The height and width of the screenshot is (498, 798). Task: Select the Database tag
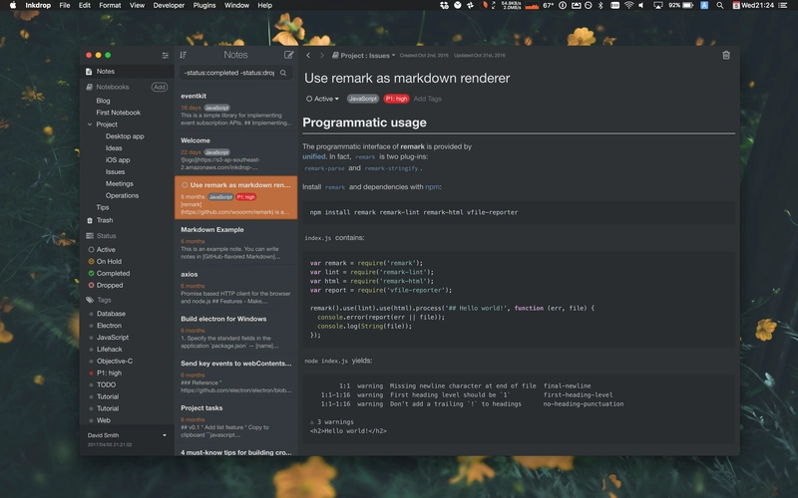111,314
